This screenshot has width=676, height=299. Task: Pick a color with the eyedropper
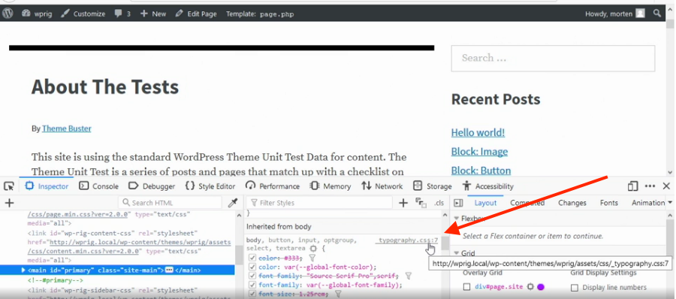pos(233,203)
